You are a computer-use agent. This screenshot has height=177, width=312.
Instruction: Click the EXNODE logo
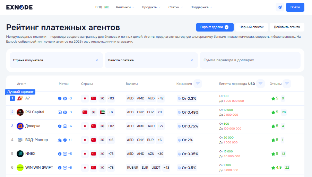19,7
